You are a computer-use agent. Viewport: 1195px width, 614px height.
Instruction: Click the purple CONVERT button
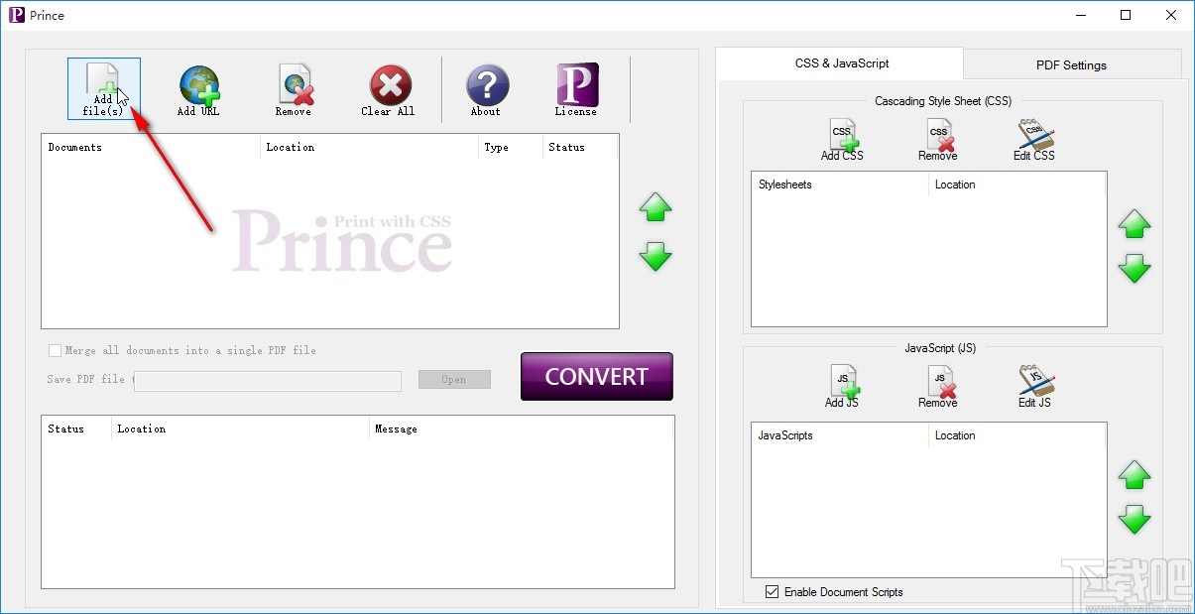pyautogui.click(x=597, y=377)
